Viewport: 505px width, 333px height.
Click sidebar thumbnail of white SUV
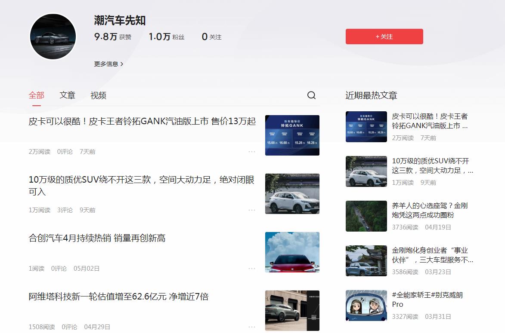[366, 171]
